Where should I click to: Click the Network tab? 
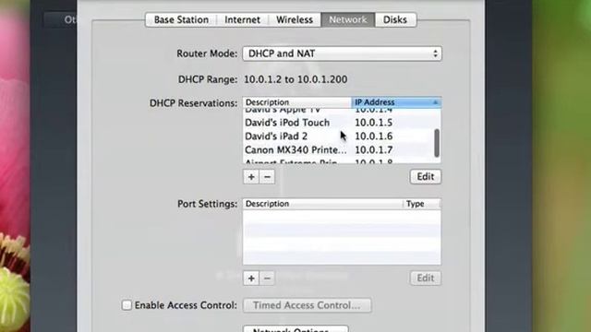tap(347, 19)
